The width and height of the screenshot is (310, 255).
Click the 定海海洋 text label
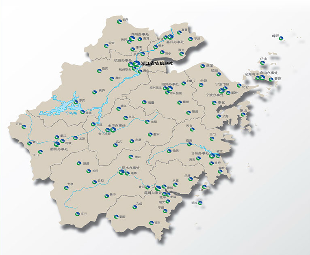pyautogui.click(x=252, y=74)
